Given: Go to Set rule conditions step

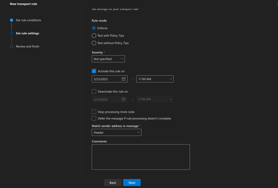Looking at the screenshot, I should pyautogui.click(x=28, y=20).
